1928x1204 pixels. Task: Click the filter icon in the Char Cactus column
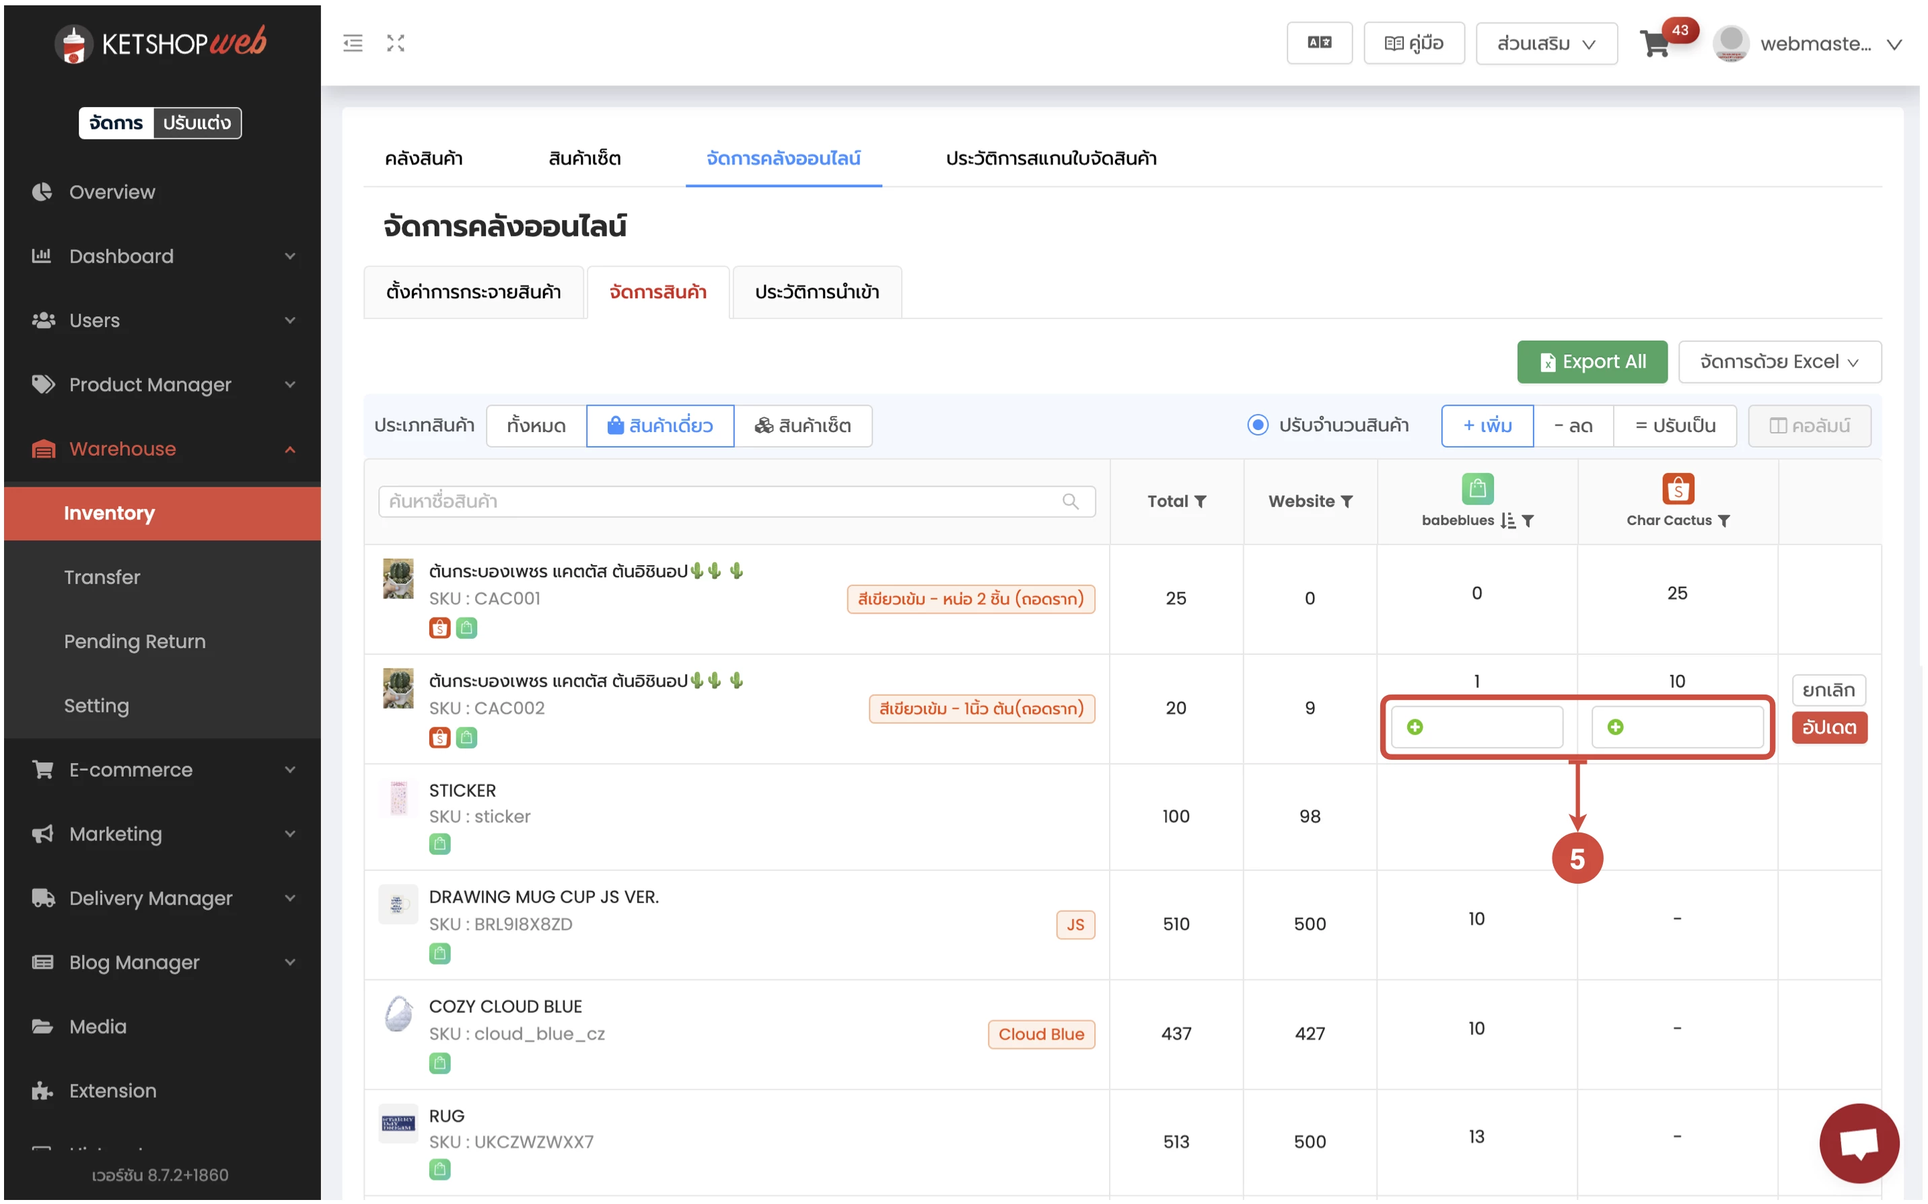click(x=1724, y=521)
